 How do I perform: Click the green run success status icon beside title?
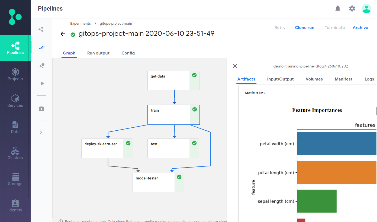coord(73,34)
